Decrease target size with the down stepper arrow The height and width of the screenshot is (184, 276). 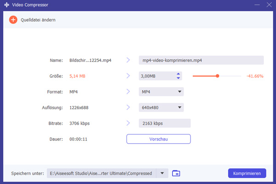pos(178,78)
